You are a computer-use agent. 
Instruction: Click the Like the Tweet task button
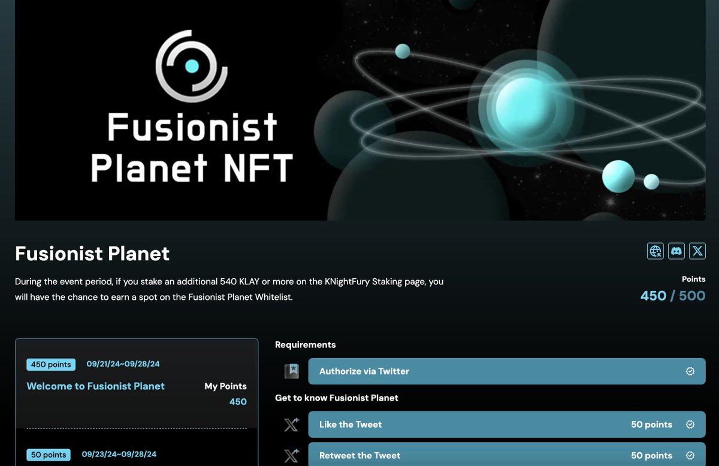tap(507, 425)
